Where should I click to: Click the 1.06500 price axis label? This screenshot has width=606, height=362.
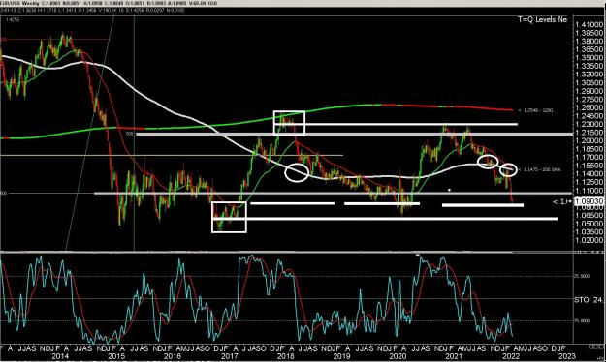click(590, 215)
